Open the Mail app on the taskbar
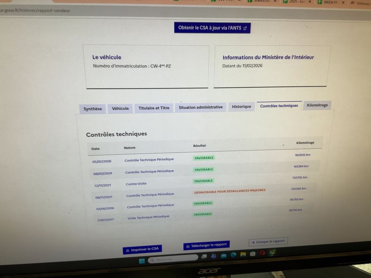The height and width of the screenshot is (278, 371). [224, 256]
